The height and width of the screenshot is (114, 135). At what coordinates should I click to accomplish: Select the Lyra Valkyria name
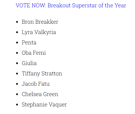[39, 32]
